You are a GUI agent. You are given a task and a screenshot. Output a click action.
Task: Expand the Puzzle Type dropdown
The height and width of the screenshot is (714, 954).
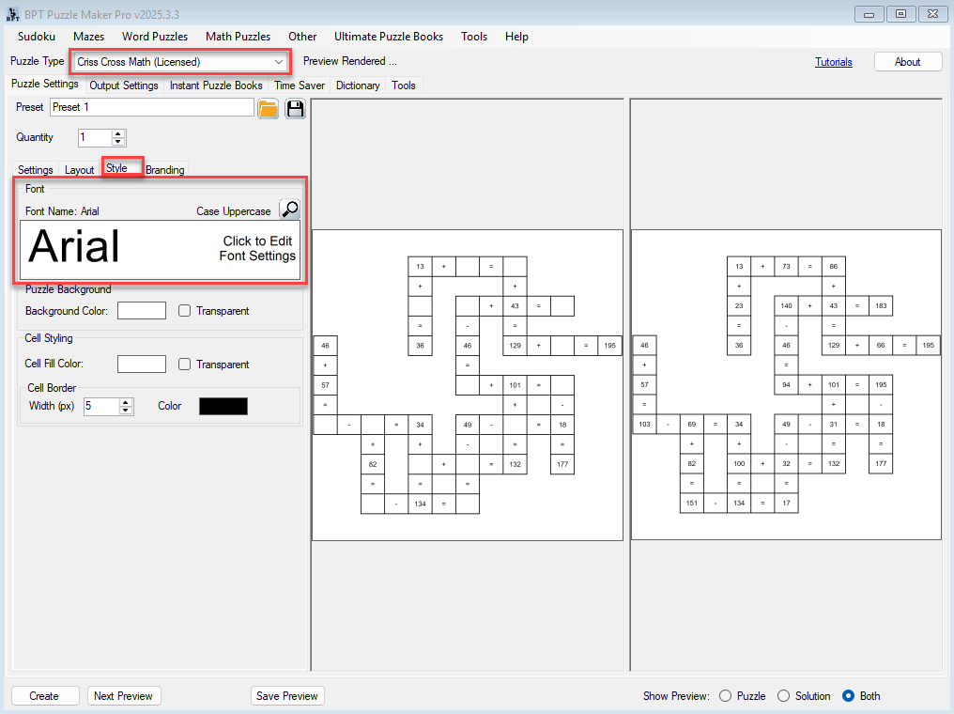pos(278,62)
